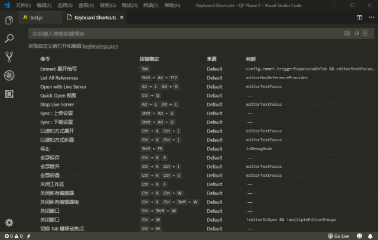Open the editor More Actions menu
This screenshot has height=240, width=378.
[372, 17]
